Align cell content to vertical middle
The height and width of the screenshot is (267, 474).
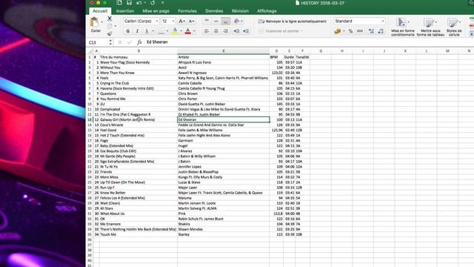pos(216,22)
